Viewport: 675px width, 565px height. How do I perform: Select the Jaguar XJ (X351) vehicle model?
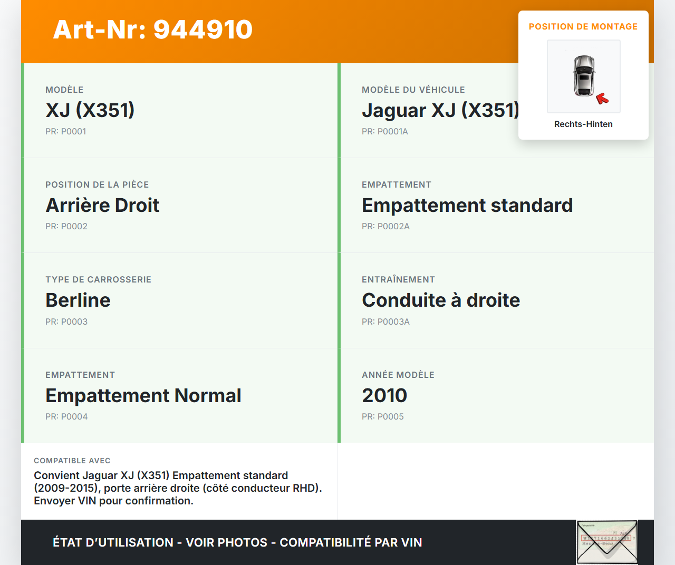(x=440, y=110)
